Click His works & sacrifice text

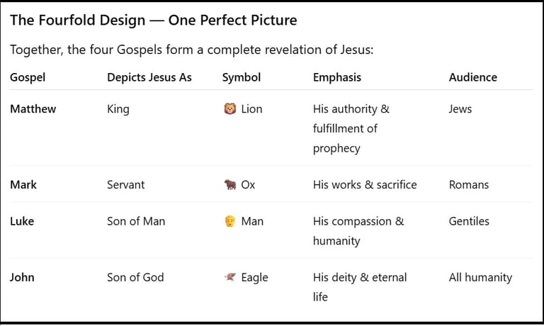365,184
